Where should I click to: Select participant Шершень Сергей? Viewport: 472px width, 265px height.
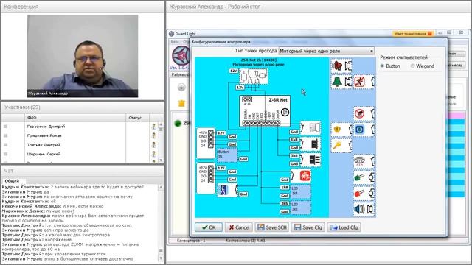[x=44, y=154]
